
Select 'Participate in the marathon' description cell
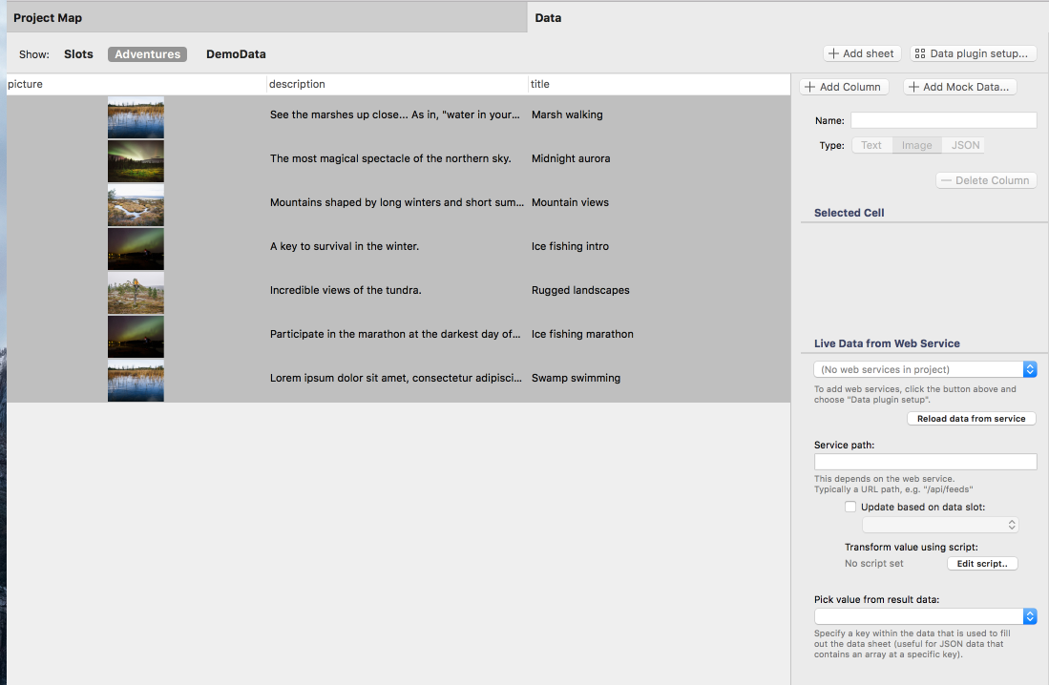[x=397, y=335]
